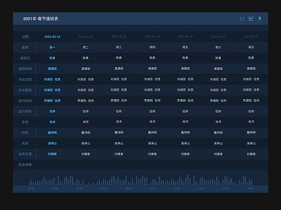Screen dimensions: 281x210
Task: Click the 作业白班 names under 周一
Action: [52, 79]
